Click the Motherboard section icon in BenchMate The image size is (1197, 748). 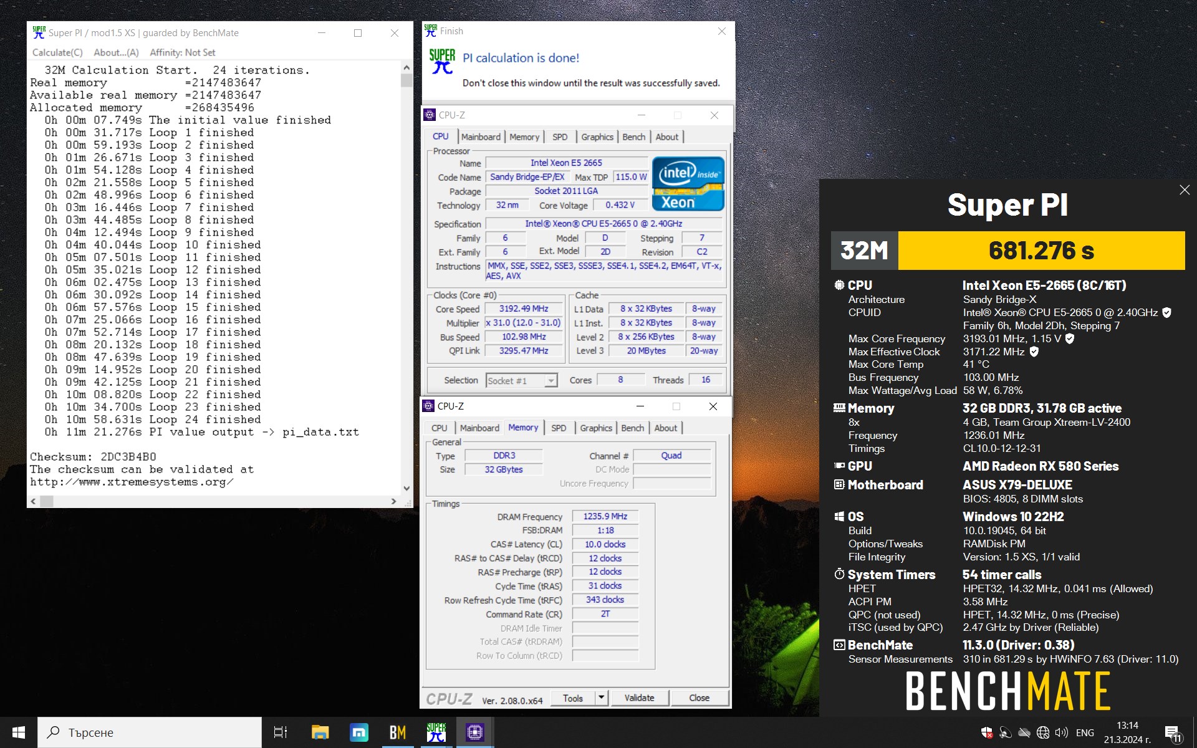pyautogui.click(x=839, y=484)
